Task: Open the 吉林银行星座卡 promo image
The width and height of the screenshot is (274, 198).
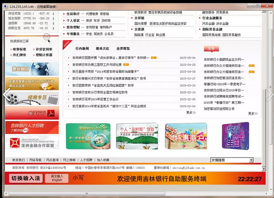Action: 235,136
